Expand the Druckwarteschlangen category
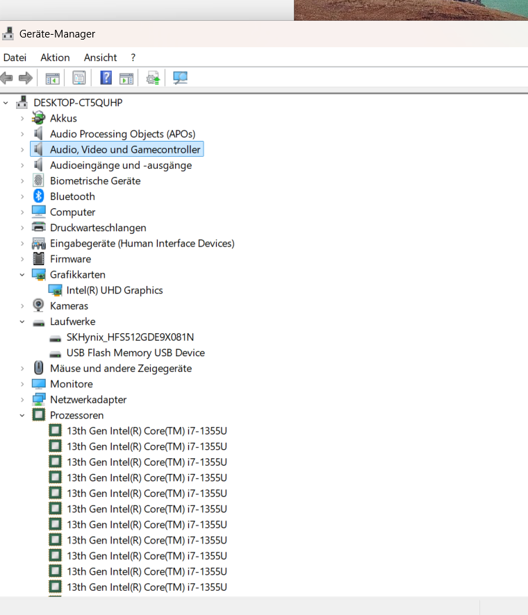This screenshot has height=615, width=528. (x=22, y=228)
